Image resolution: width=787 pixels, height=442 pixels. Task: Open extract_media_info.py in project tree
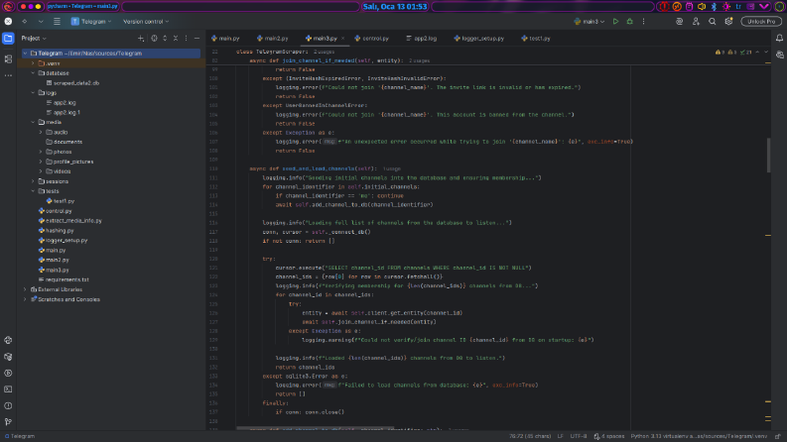tap(70, 220)
